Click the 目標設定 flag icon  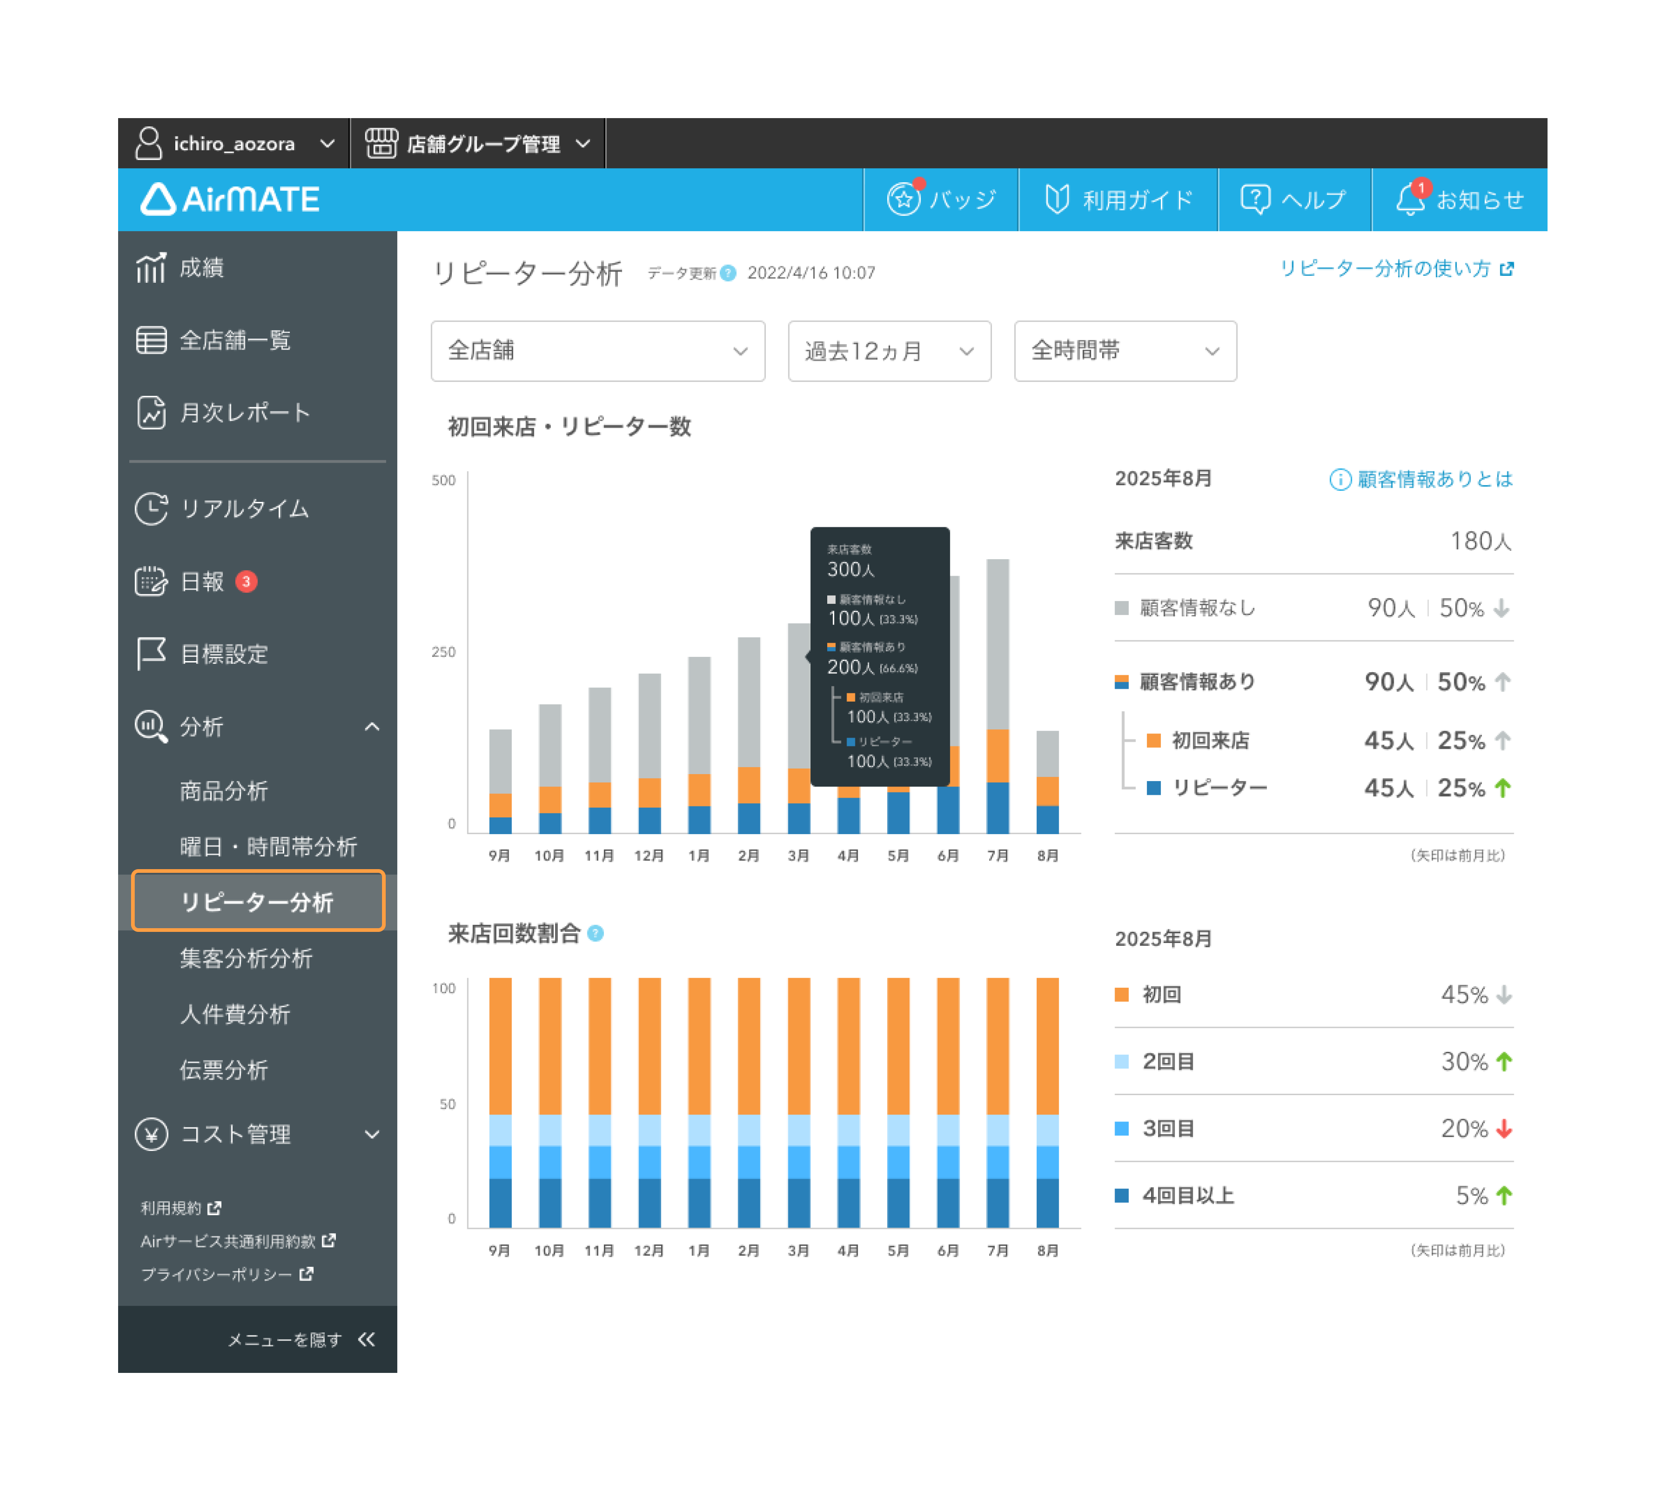tap(152, 654)
